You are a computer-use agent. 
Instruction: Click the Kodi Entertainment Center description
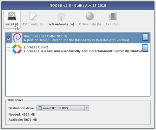coord(84,51)
